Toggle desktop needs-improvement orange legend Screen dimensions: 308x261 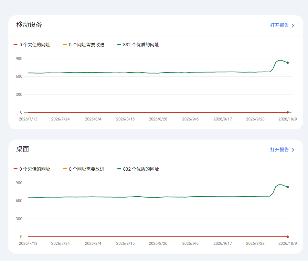[83, 169]
